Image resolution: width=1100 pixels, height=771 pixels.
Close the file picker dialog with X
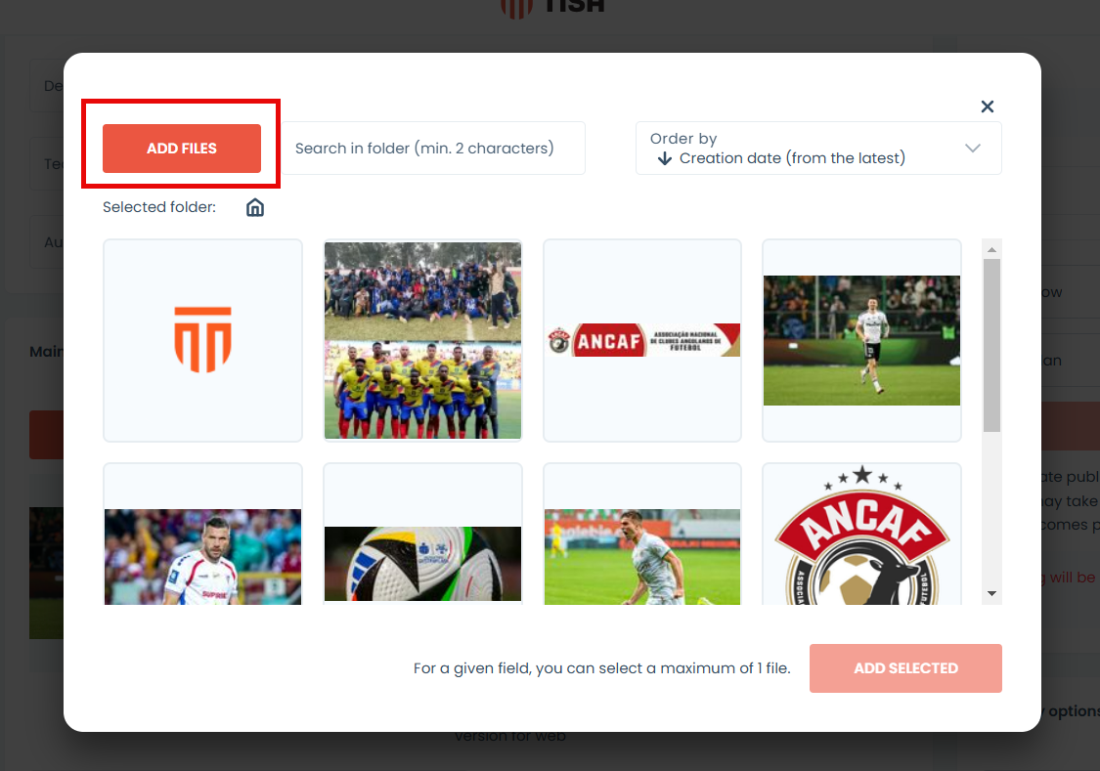(x=987, y=107)
